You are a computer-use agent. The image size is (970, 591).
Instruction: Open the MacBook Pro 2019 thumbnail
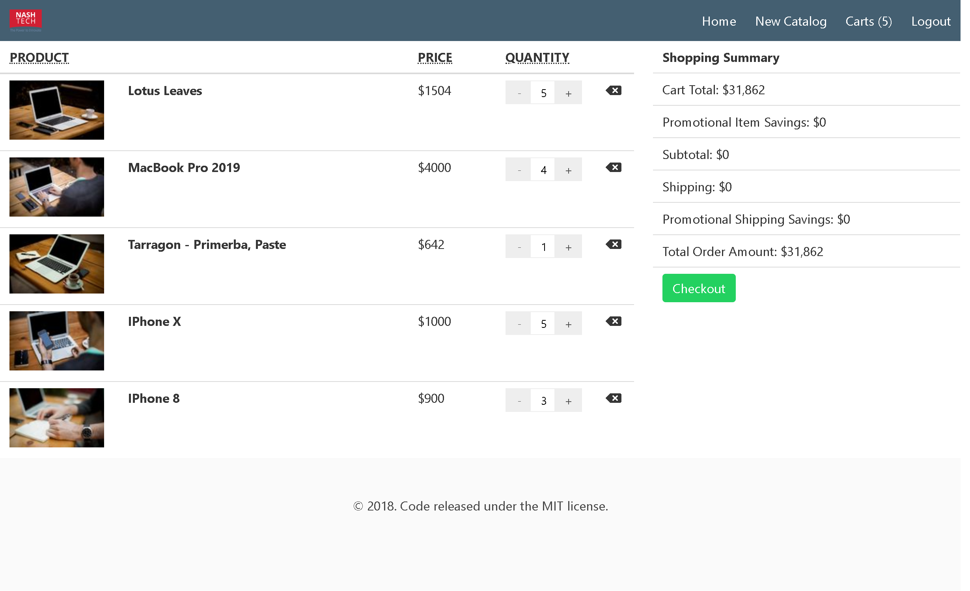tap(57, 187)
